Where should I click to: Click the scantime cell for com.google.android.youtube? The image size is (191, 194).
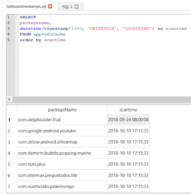128,131
